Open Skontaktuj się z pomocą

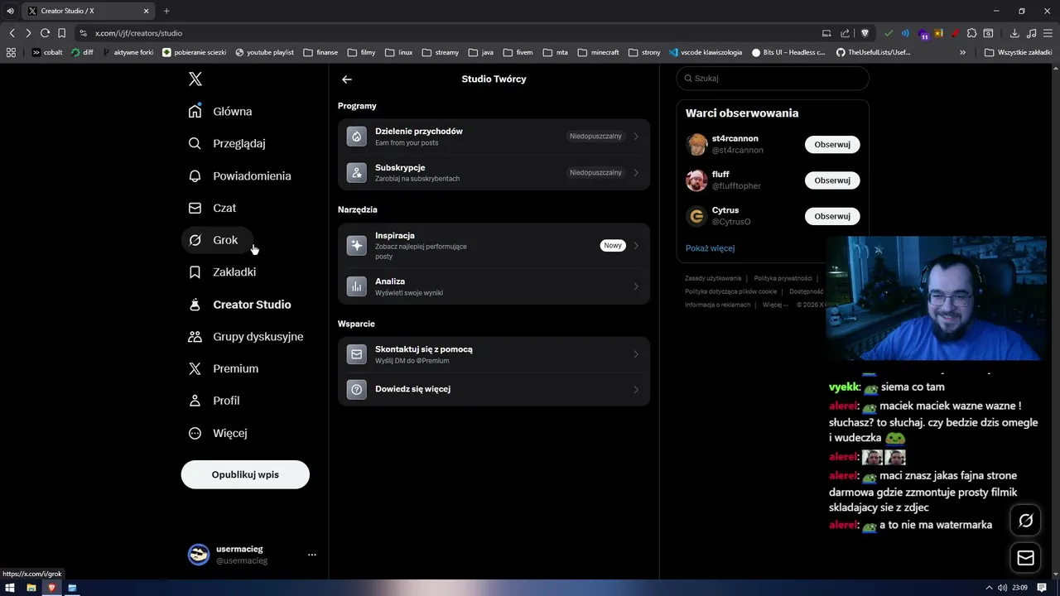494,354
